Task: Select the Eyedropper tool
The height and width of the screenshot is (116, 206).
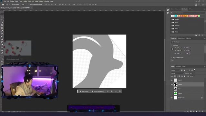Action: coord(2,31)
